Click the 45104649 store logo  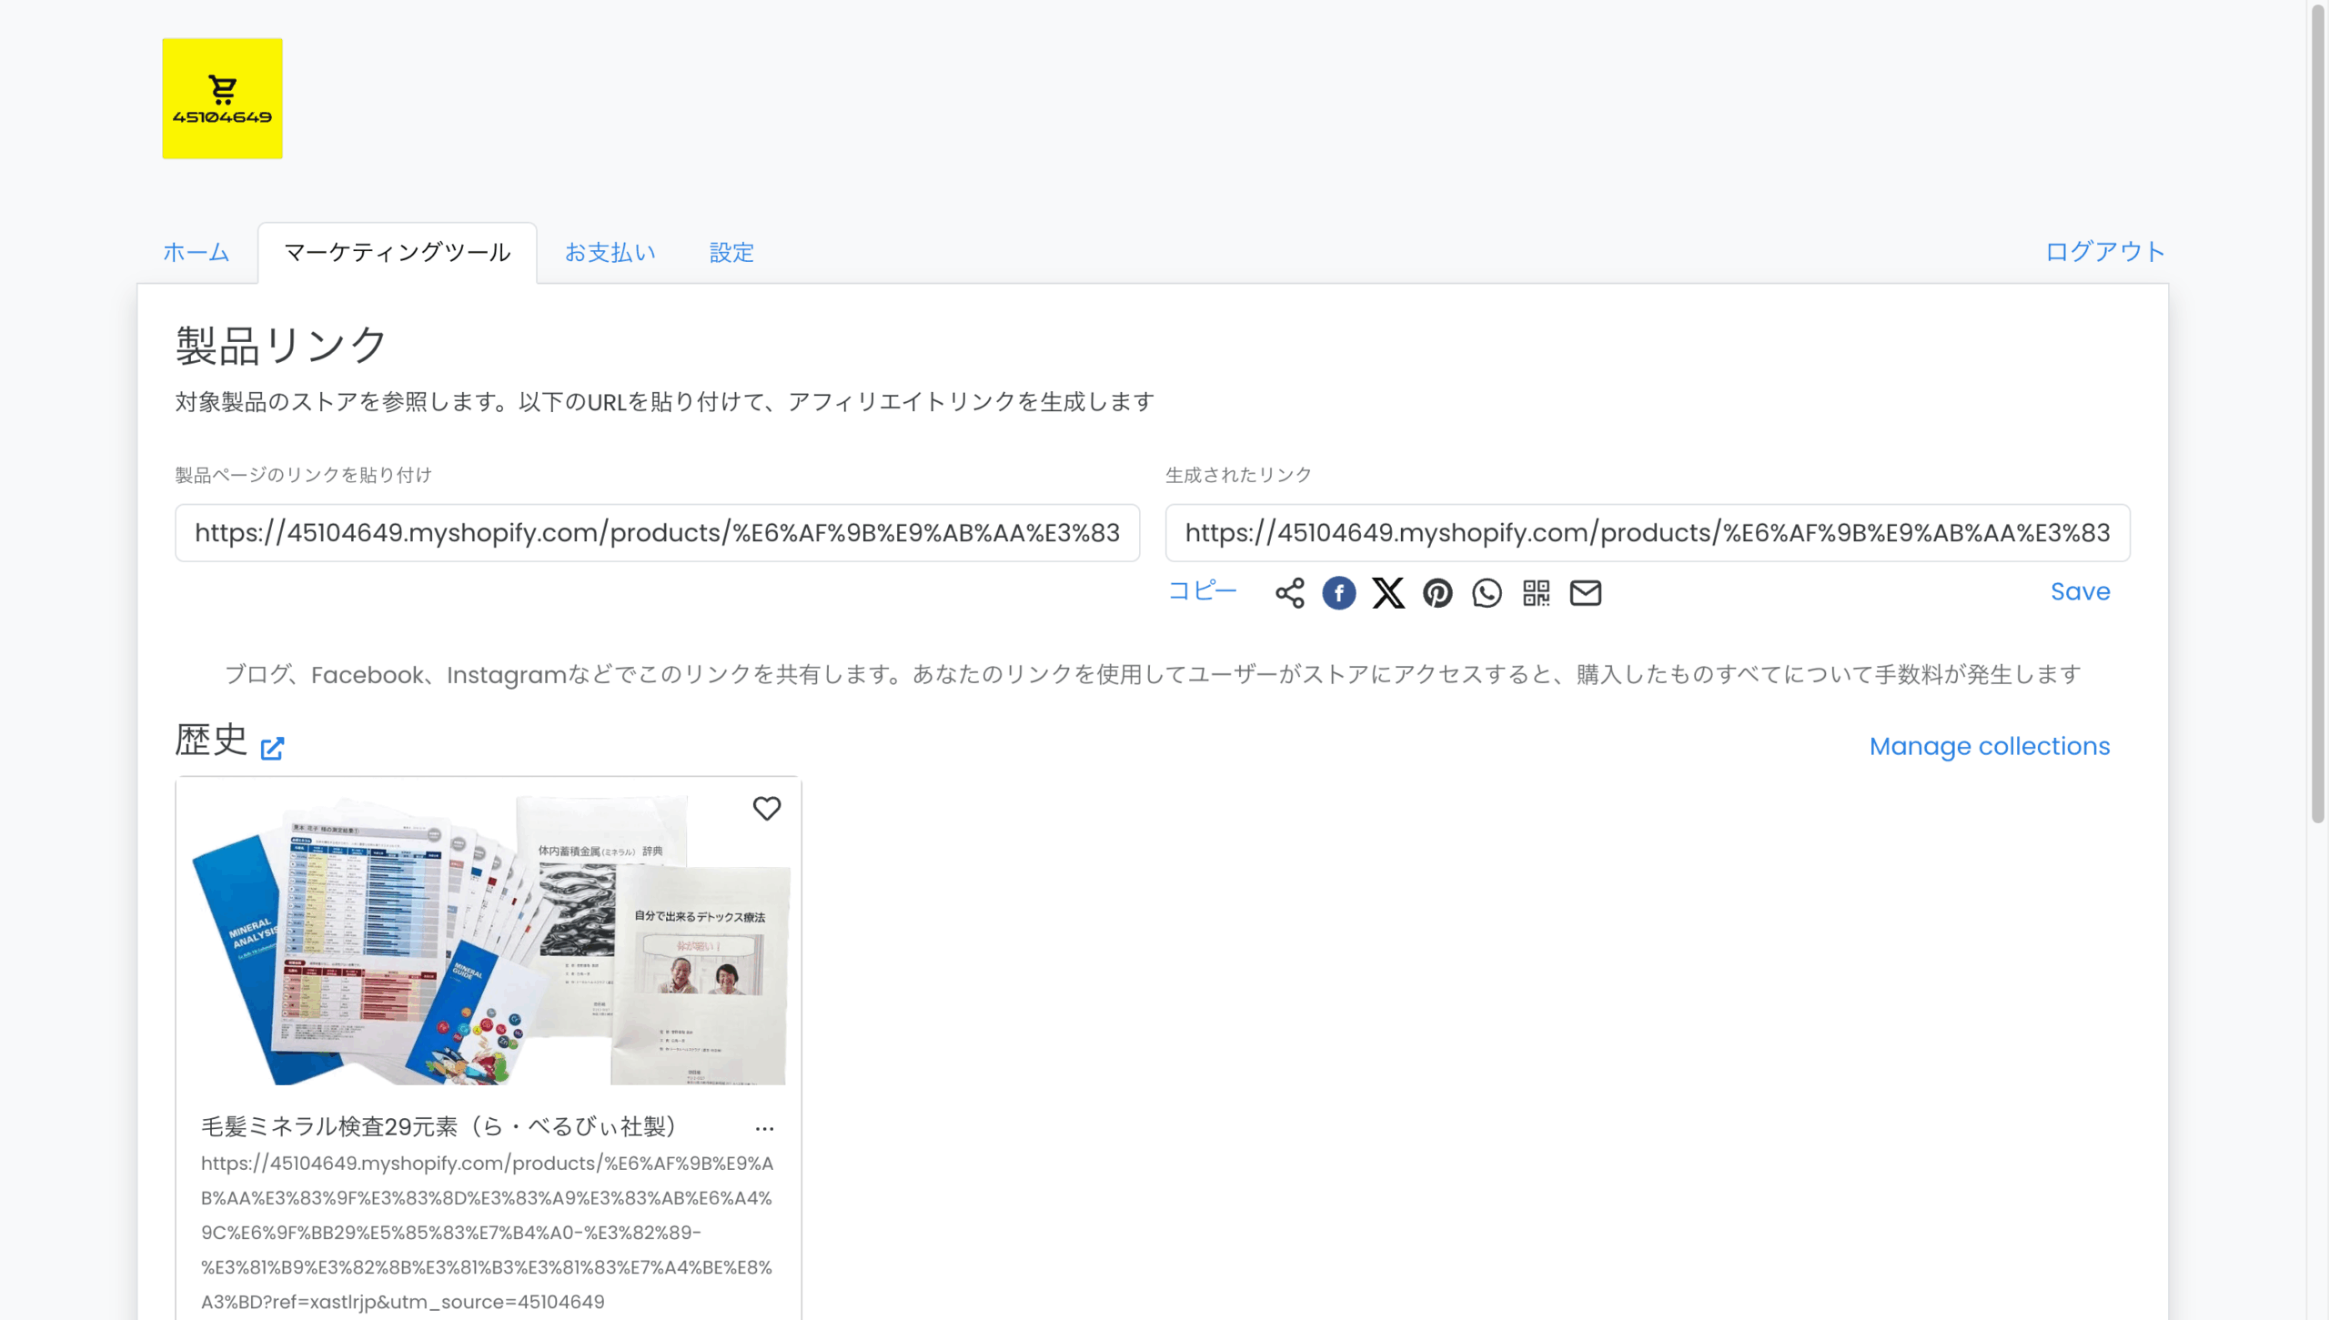(222, 98)
